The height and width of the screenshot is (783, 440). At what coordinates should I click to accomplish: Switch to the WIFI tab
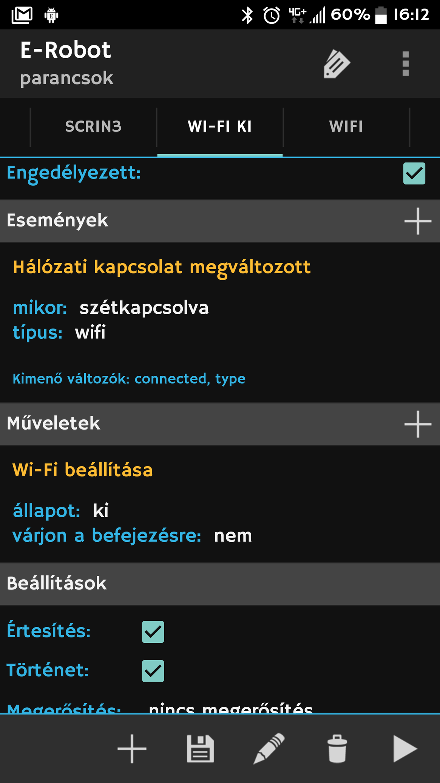346,127
